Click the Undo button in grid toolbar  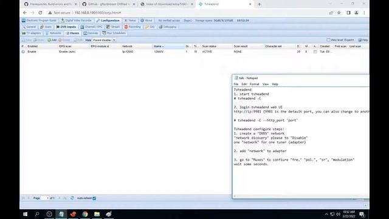(x=39, y=40)
